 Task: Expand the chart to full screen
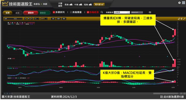click(x=184, y=19)
